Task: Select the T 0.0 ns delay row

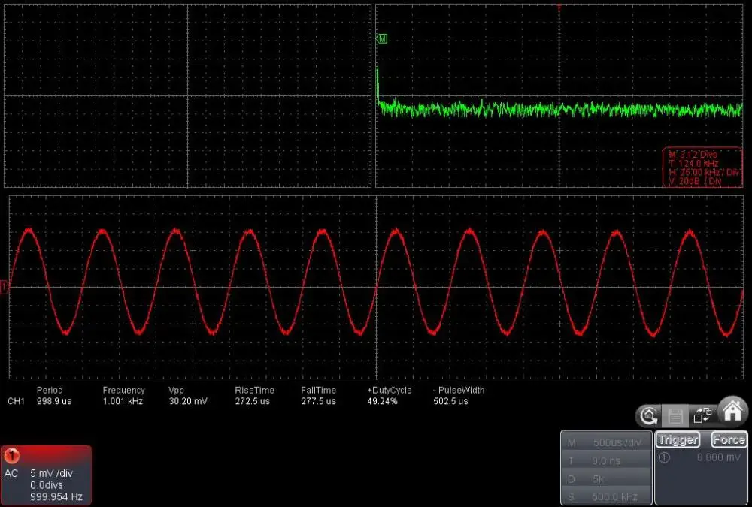Action: pyautogui.click(x=606, y=460)
